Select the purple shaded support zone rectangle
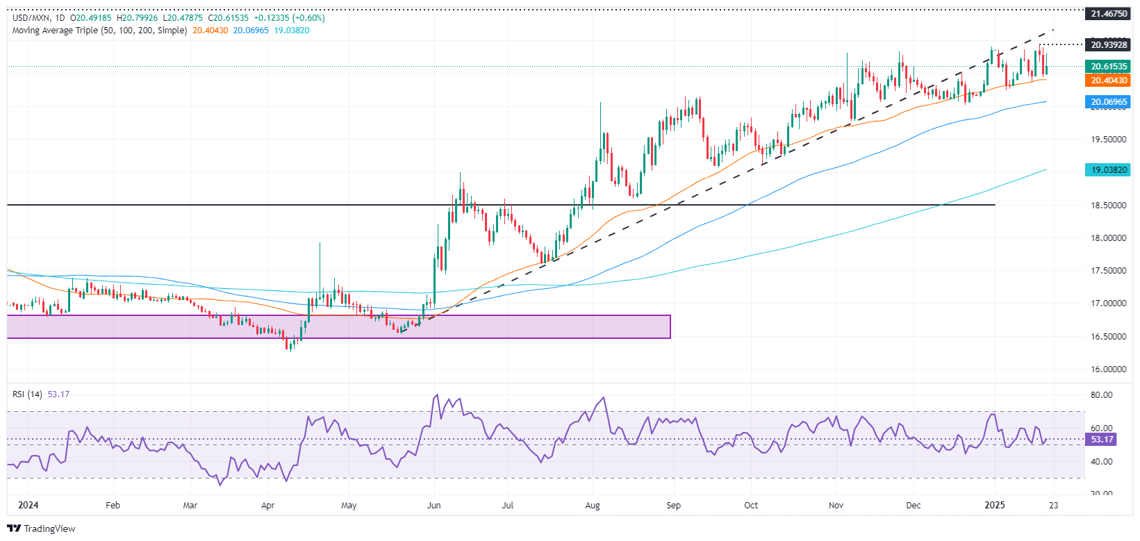 pos(338,326)
